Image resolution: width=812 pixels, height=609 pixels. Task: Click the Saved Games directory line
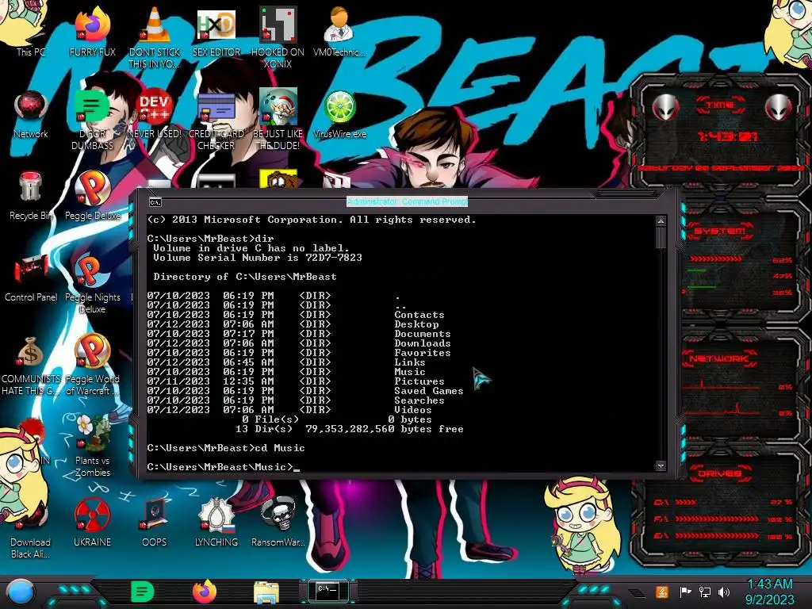coord(305,391)
